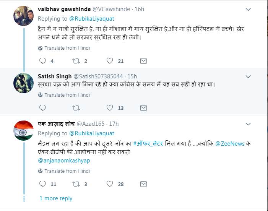
Task: Show 1 more reply
Action: pos(56,198)
